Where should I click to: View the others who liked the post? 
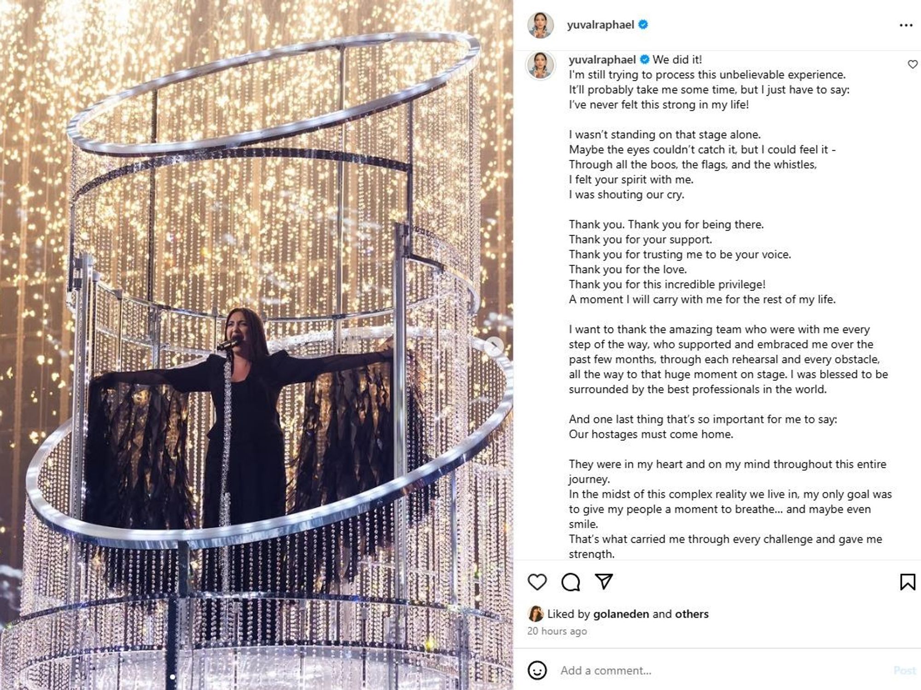(x=692, y=614)
